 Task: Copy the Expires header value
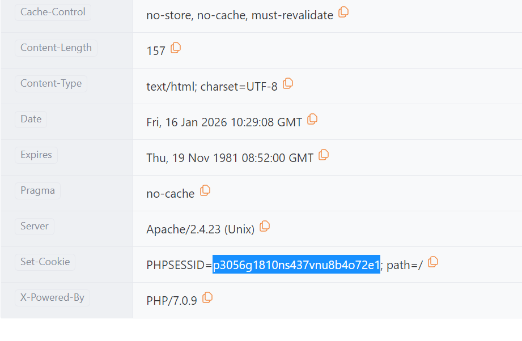pos(323,155)
